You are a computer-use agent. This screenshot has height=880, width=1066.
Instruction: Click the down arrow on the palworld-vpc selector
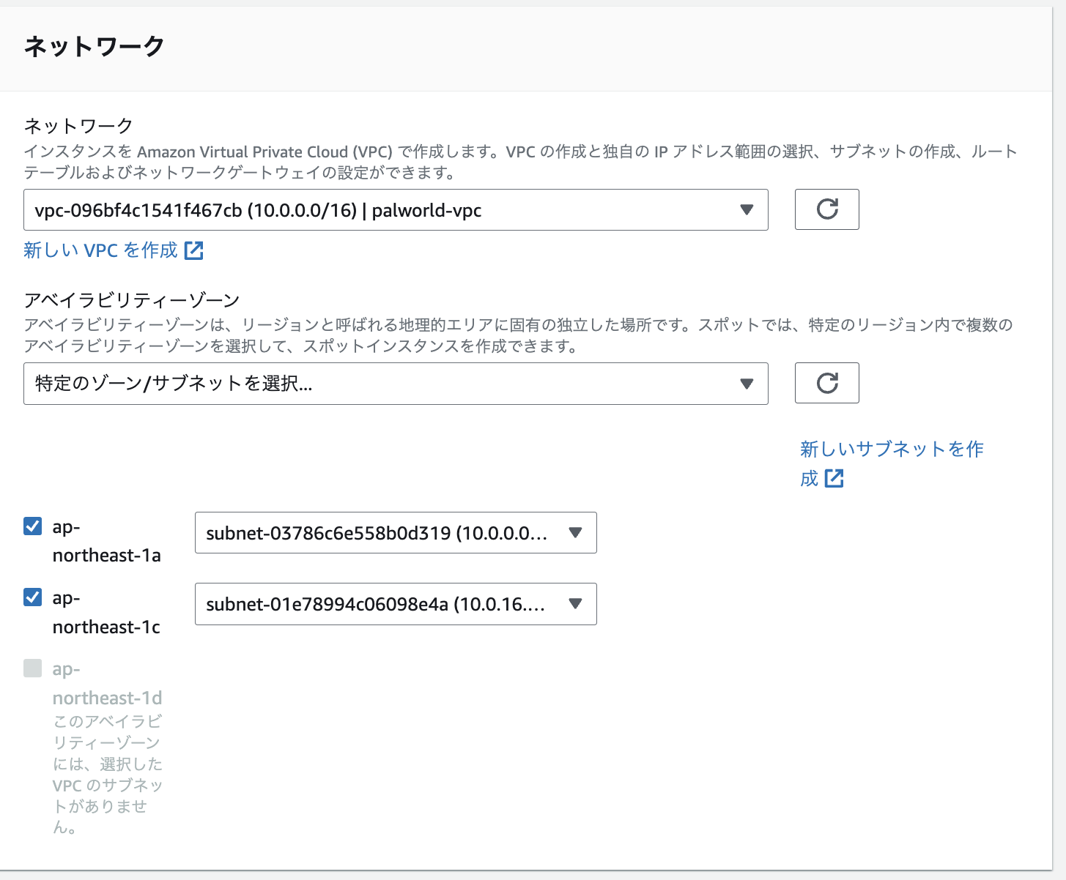point(747,210)
